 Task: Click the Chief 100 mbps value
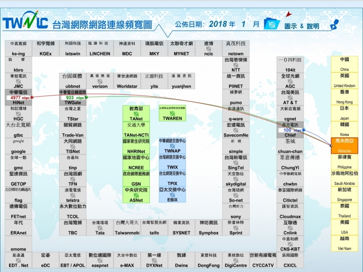[x=292, y=130]
